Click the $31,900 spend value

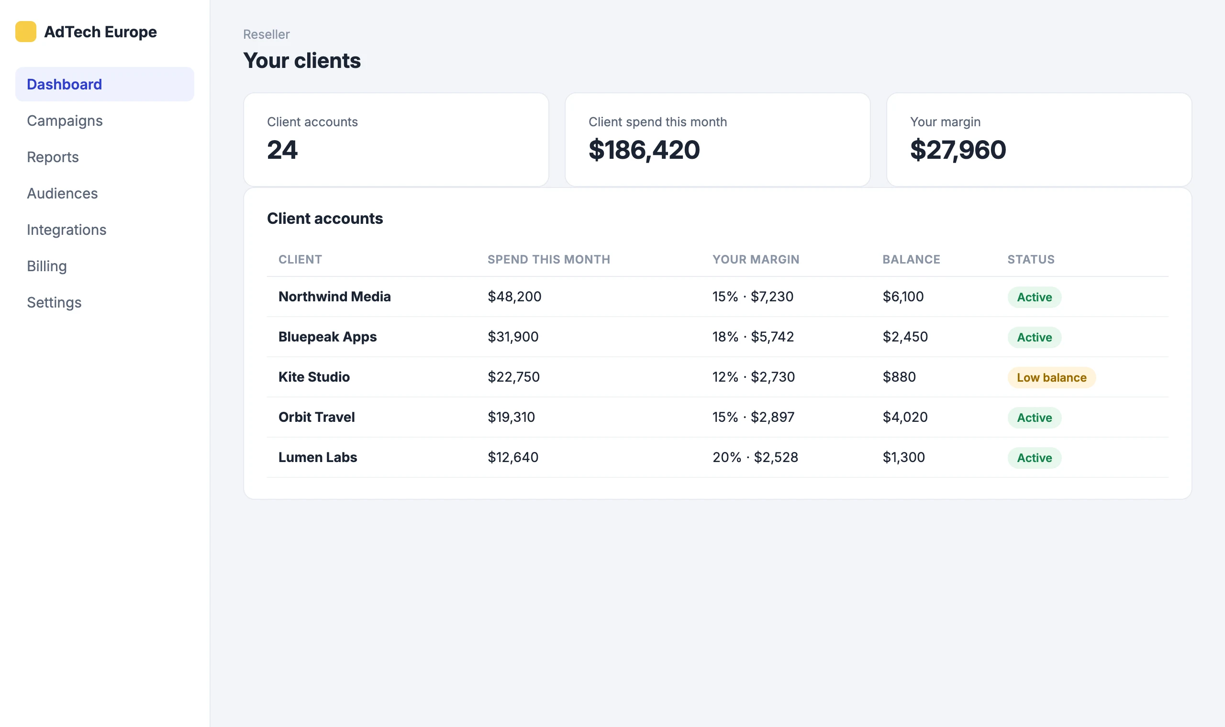(513, 337)
